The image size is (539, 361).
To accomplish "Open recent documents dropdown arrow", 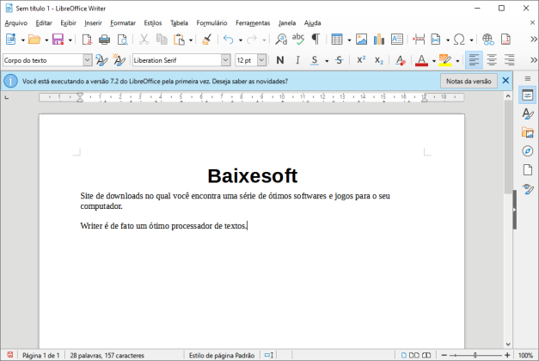I will coord(46,40).
